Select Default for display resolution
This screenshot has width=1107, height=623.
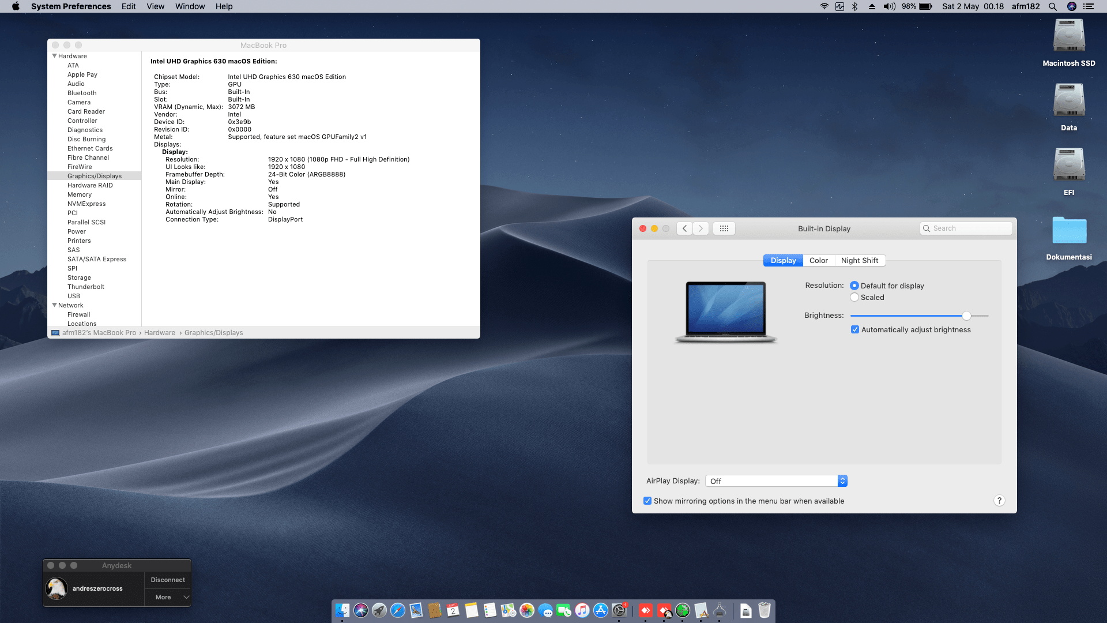click(854, 286)
